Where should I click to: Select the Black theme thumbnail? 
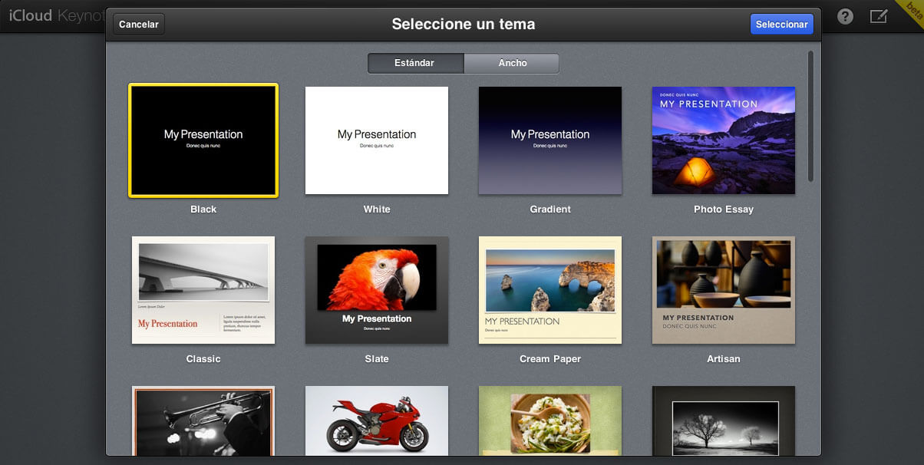point(203,140)
